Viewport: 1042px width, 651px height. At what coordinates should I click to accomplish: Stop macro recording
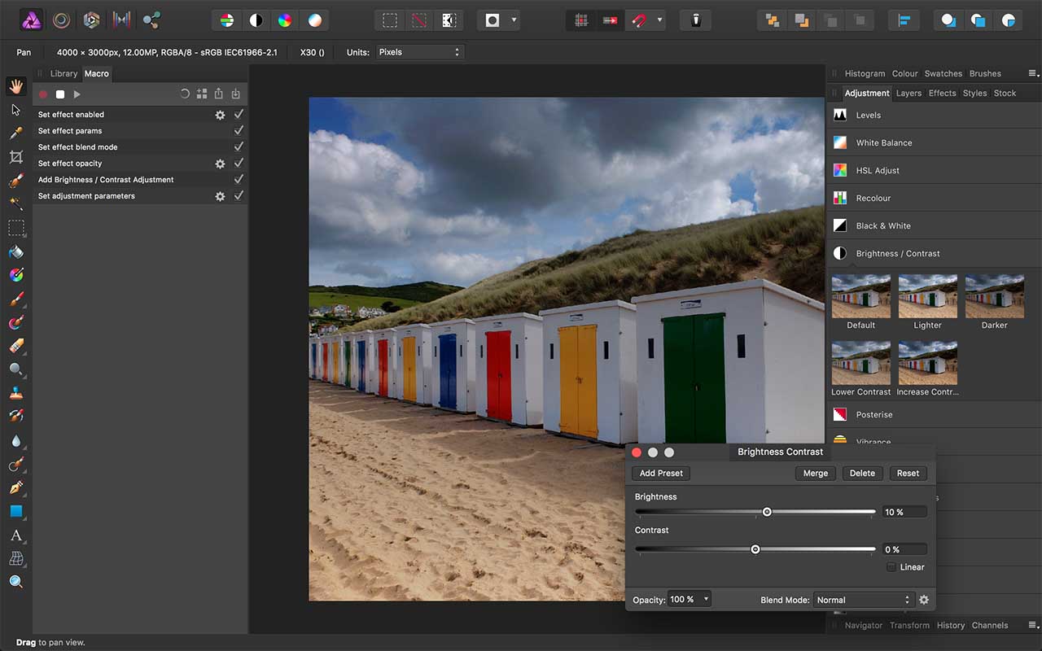coord(60,94)
